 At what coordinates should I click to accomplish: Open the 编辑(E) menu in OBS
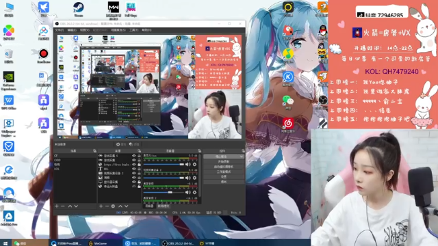[72, 30]
